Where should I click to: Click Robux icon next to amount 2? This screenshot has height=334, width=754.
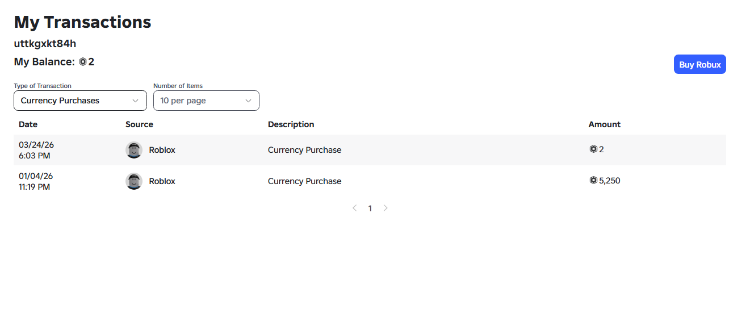[593, 149]
